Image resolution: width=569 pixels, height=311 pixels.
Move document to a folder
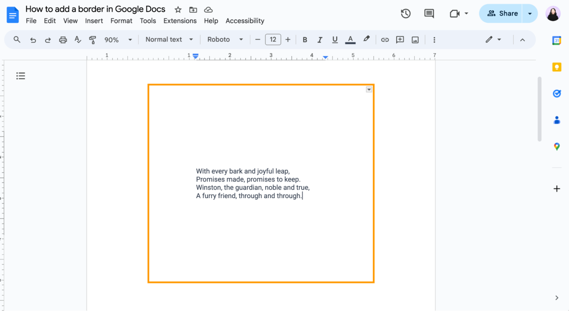point(193,10)
